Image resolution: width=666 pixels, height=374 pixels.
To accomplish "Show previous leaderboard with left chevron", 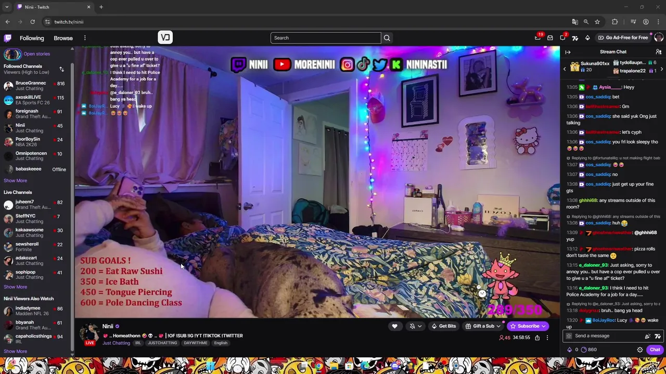I will point(565,69).
